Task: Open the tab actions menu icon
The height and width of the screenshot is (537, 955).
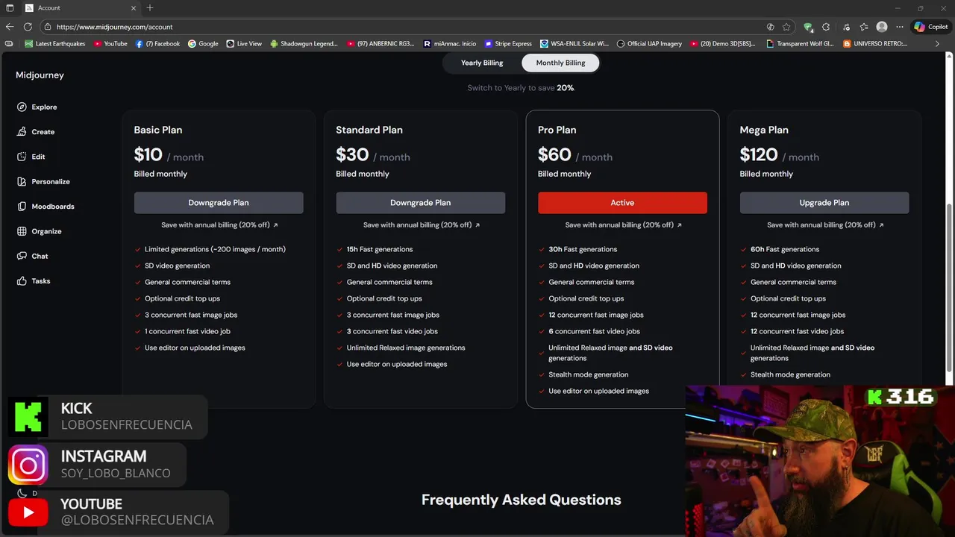Action: pos(10,8)
